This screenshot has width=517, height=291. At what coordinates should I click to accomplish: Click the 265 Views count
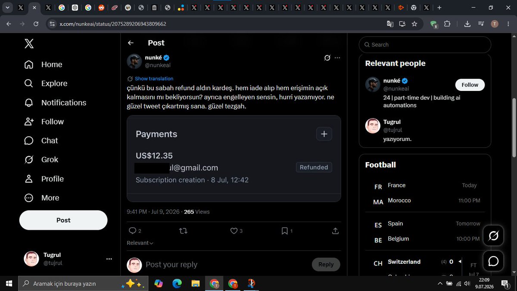click(196, 212)
